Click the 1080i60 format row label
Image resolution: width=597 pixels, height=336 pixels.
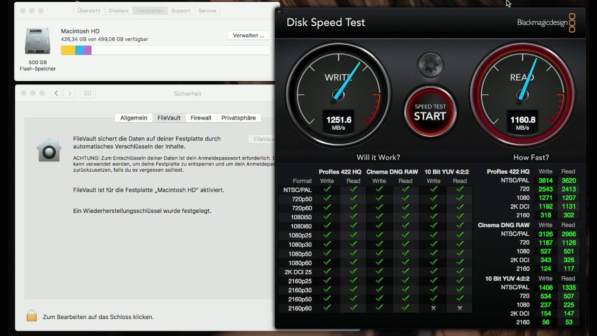(x=300, y=226)
